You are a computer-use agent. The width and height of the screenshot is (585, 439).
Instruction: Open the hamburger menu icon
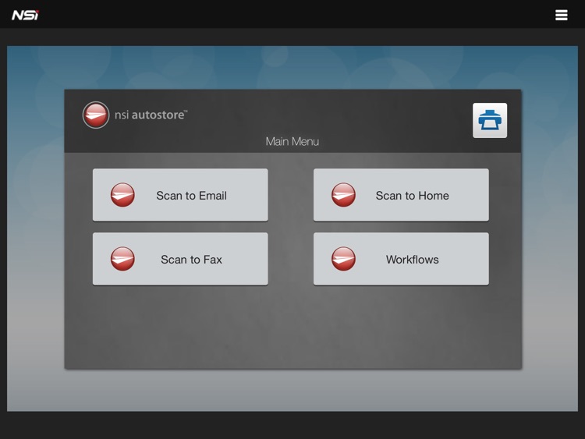[x=561, y=15]
